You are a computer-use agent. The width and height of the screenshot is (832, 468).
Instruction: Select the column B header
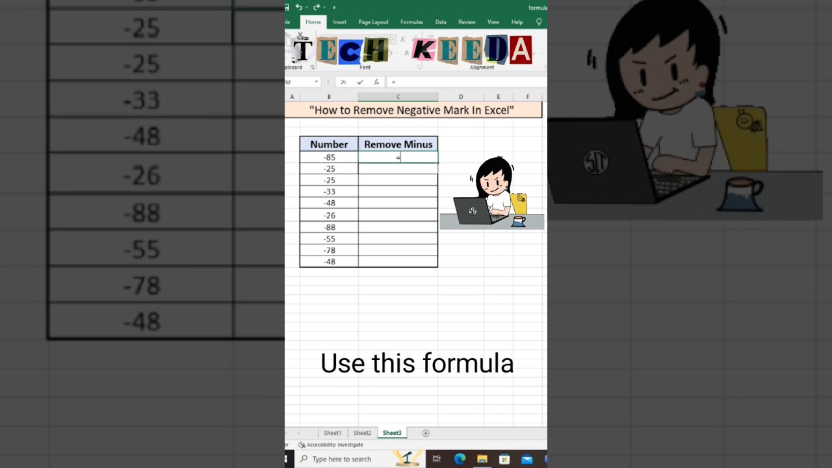pos(329,97)
